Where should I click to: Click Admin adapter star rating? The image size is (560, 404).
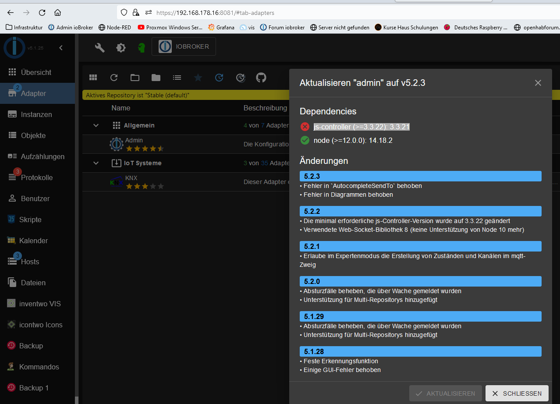point(145,149)
